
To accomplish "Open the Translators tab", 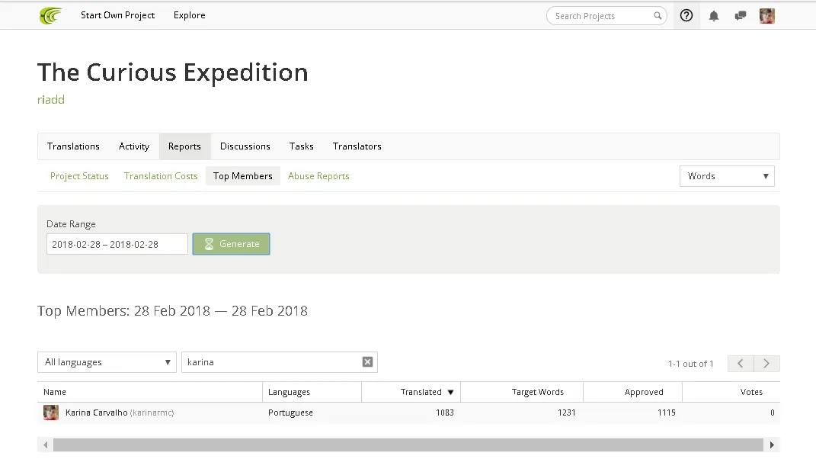I will pos(357,146).
